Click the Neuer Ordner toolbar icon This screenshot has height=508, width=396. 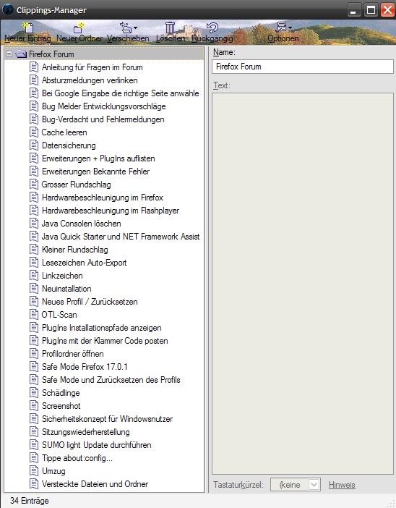point(79,28)
